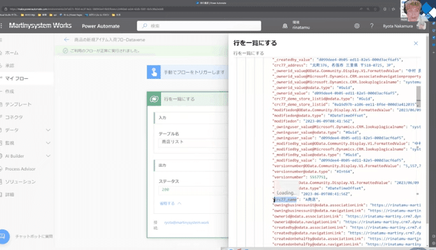
Task: Select マイ フロー in the sidebar
Action: coord(17,79)
